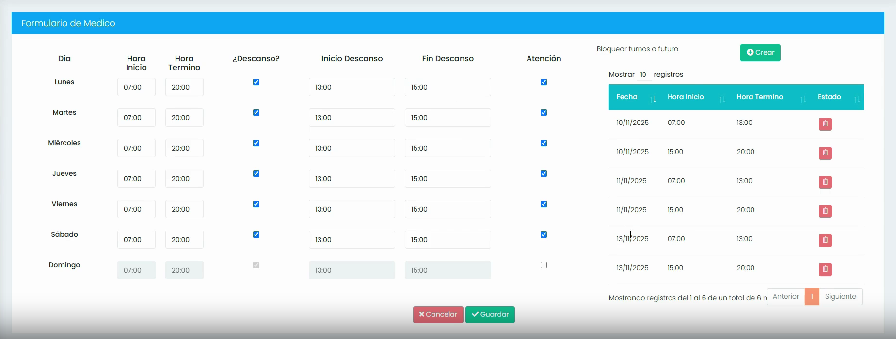The width and height of the screenshot is (896, 339).
Task: Click 'Formulario de Medico' title
Action: click(x=68, y=23)
